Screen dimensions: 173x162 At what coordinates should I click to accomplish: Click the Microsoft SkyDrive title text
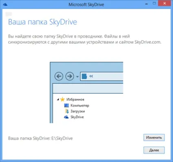(86, 4)
